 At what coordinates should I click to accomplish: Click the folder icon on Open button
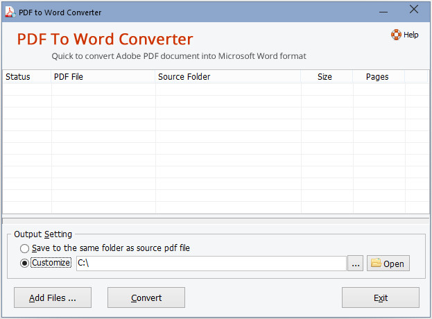point(376,263)
